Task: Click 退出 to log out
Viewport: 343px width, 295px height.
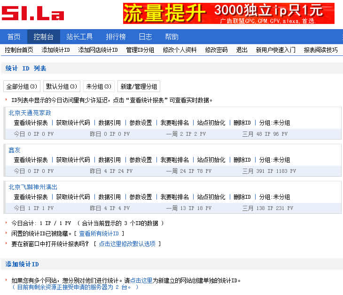Action: point(242,50)
